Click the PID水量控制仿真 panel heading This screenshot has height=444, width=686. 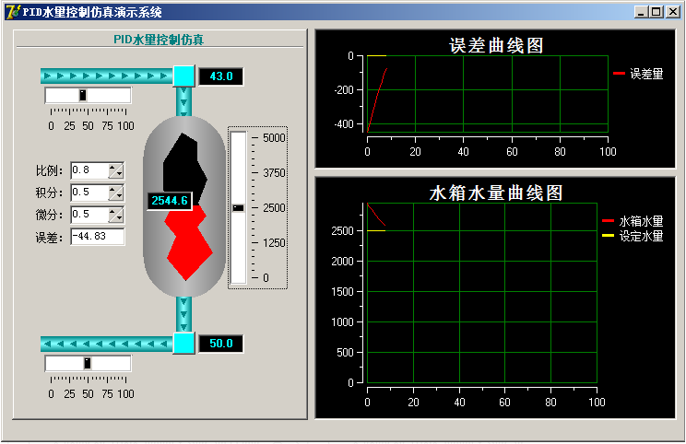tap(159, 40)
